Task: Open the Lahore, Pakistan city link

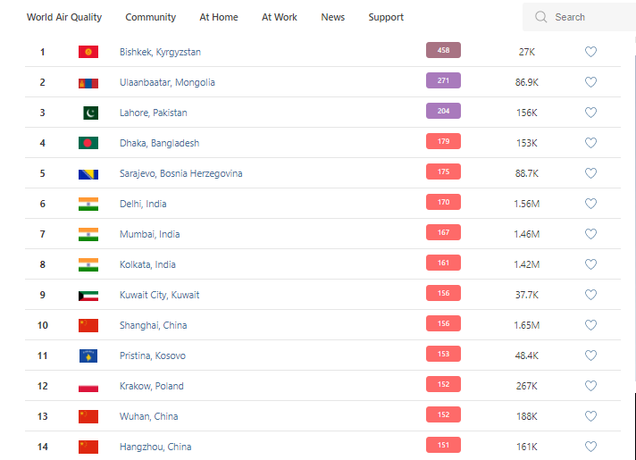Action: pyautogui.click(x=154, y=113)
